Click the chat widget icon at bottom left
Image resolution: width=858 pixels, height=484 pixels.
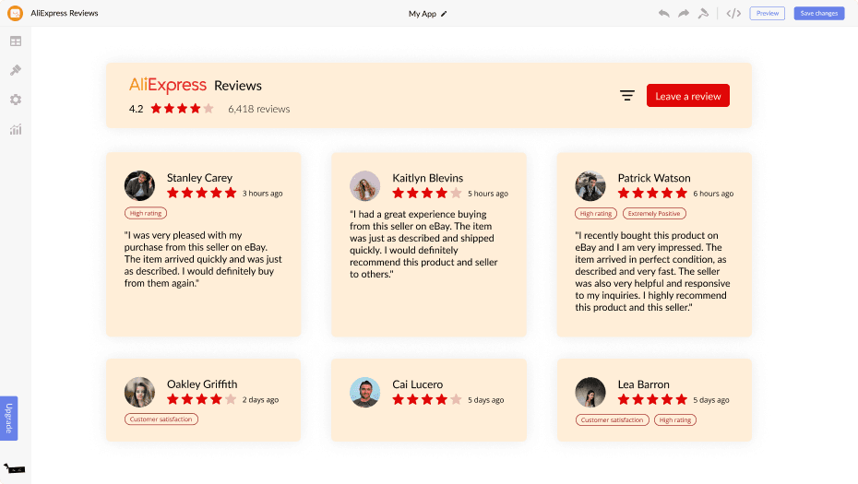pyautogui.click(x=15, y=468)
